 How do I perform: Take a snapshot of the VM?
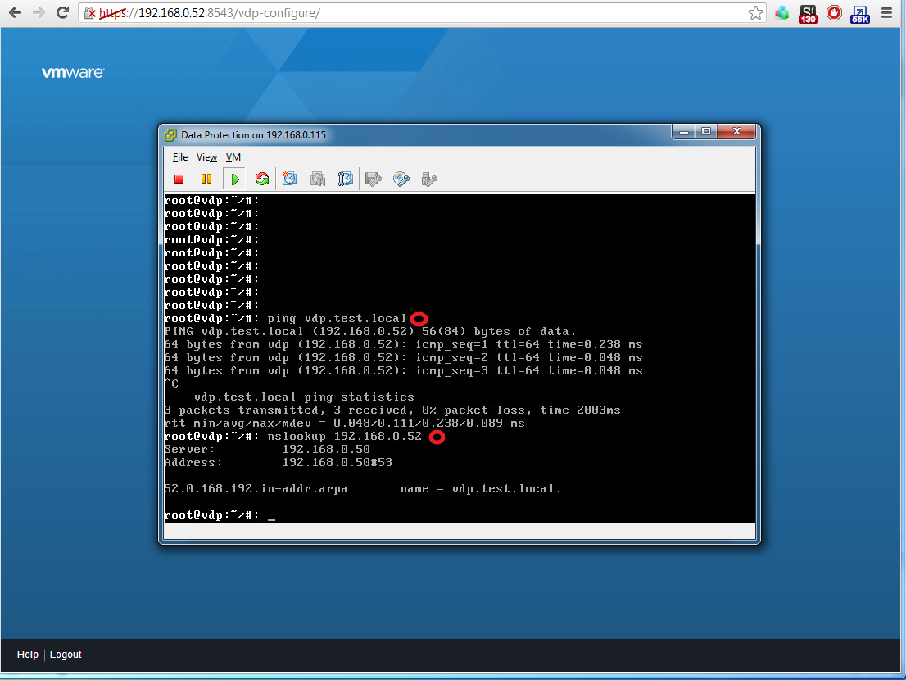(x=289, y=179)
